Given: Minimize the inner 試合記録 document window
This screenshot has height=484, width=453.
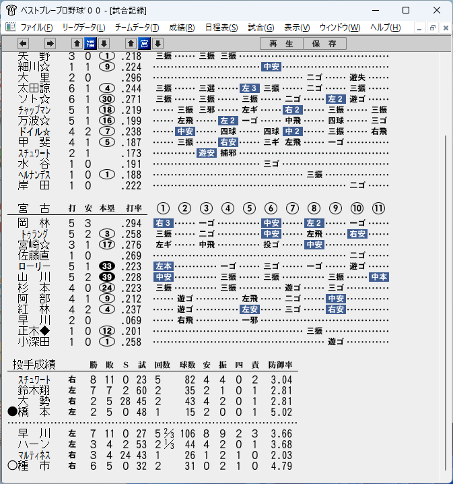Looking at the screenshot, I should [x=419, y=28].
